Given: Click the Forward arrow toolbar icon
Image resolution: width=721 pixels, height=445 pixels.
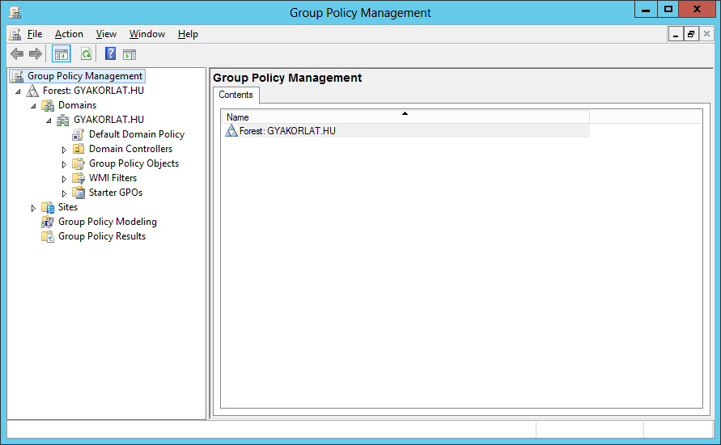Looking at the screenshot, I should (x=36, y=54).
